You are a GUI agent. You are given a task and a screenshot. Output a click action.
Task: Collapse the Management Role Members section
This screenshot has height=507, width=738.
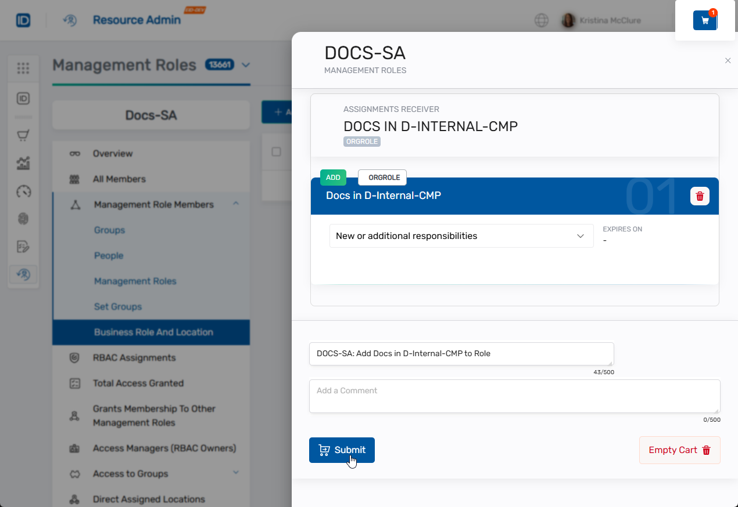(236, 204)
